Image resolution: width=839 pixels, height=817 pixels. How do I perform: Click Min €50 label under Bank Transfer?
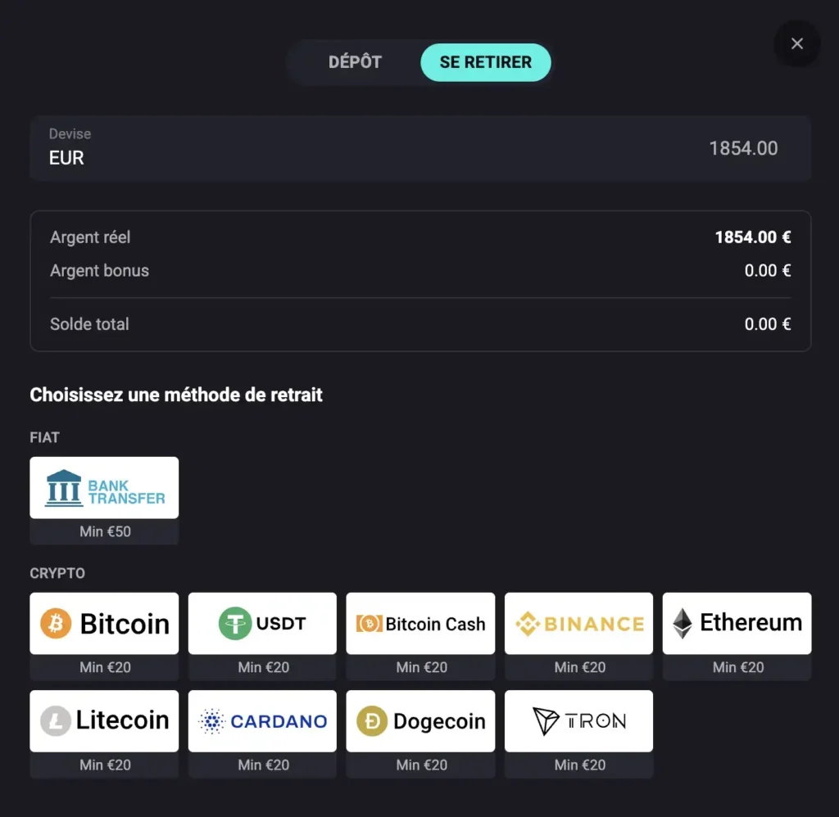[x=105, y=531]
